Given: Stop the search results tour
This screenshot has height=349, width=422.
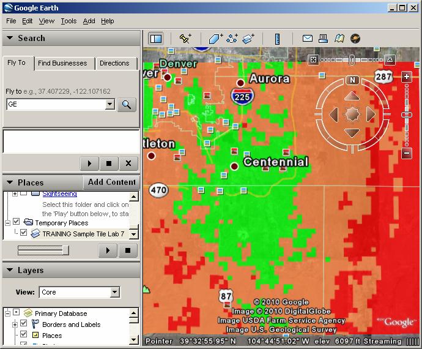Looking at the screenshot, I should (109, 163).
